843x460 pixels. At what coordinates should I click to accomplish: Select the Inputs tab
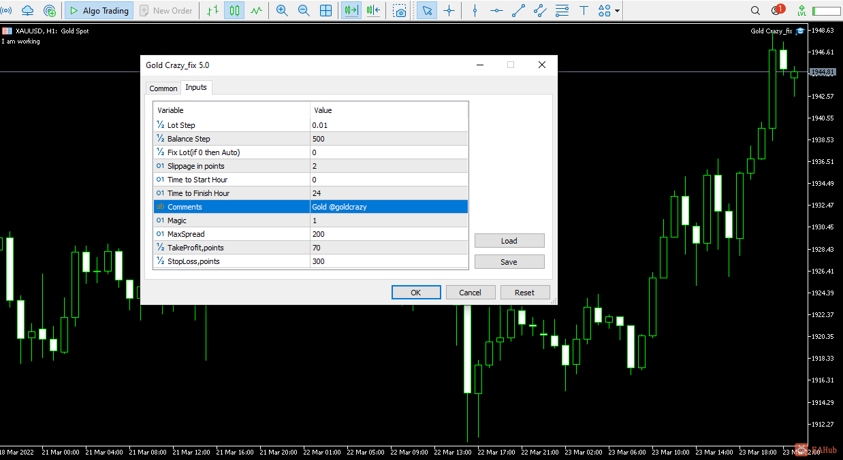pyautogui.click(x=196, y=87)
